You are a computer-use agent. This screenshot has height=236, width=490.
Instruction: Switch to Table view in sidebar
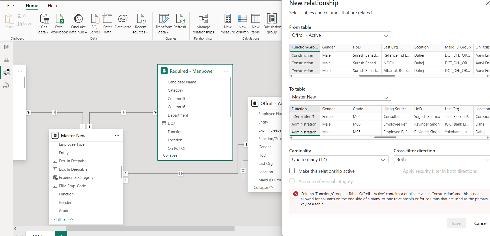click(x=6, y=59)
